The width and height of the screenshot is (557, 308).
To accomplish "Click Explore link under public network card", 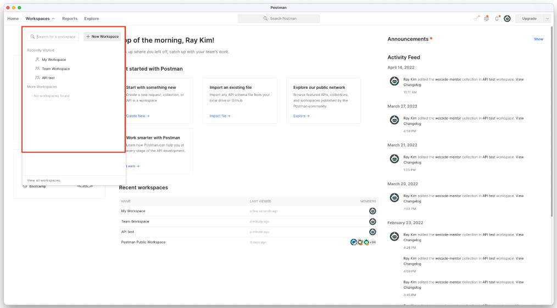I will click(x=301, y=116).
